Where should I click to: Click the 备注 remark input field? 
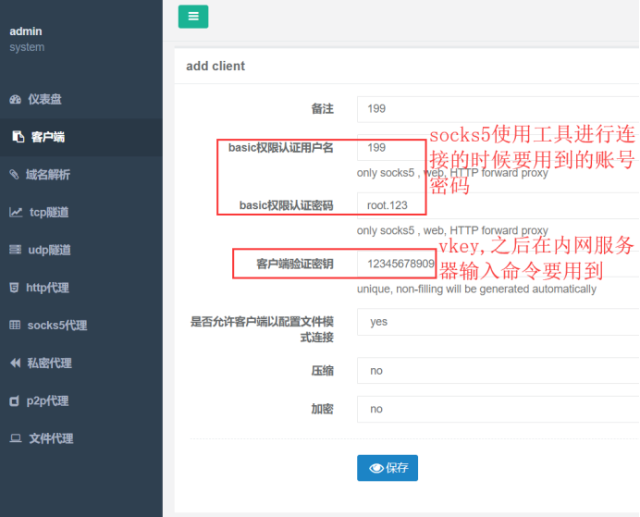498,109
